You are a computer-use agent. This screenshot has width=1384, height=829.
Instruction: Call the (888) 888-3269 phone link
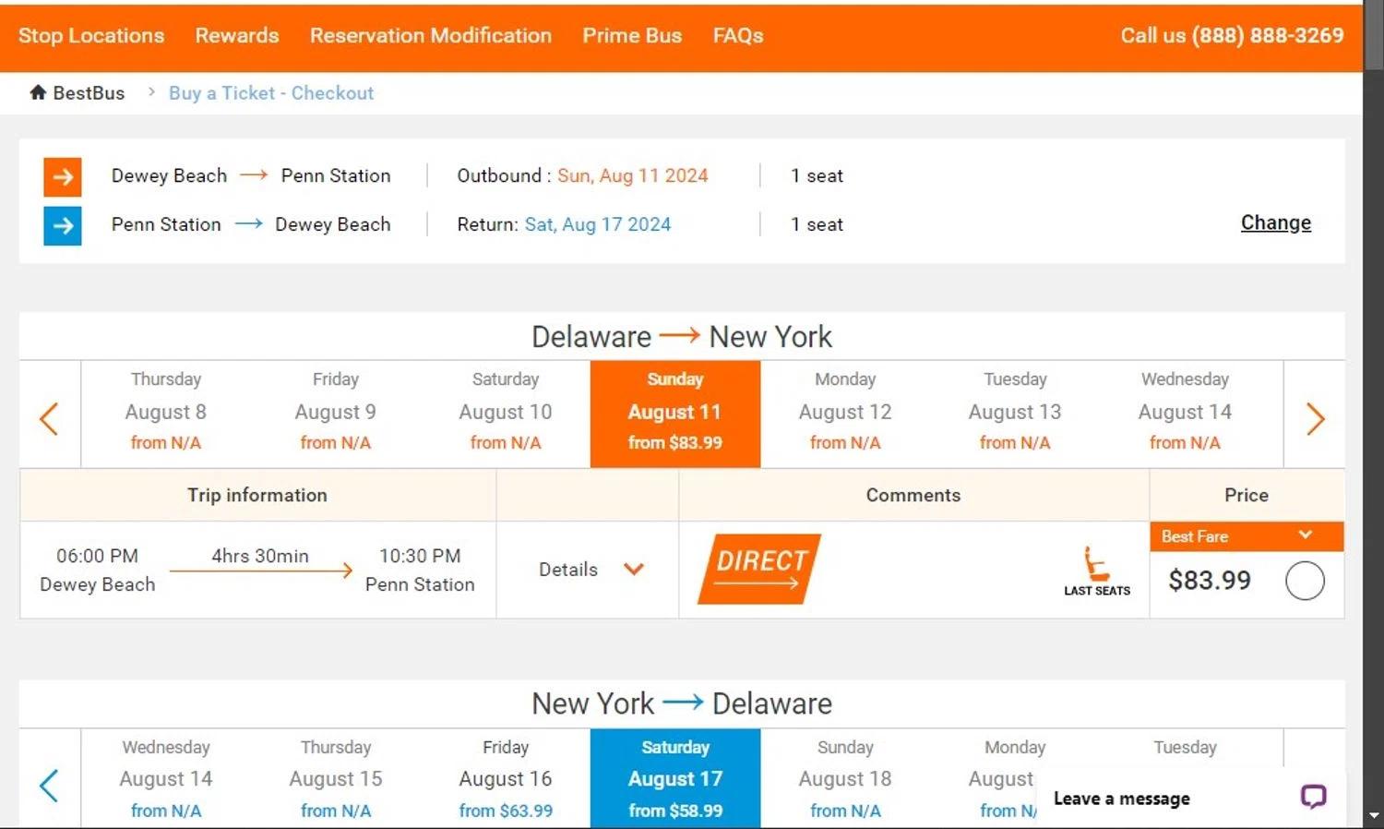pos(1268,35)
